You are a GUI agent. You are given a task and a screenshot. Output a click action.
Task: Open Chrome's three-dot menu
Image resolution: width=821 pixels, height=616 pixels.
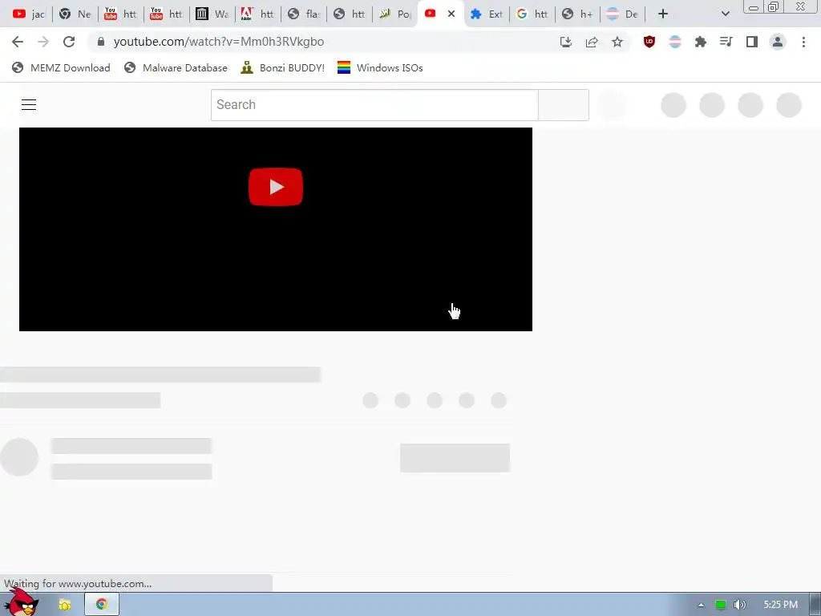click(x=803, y=42)
